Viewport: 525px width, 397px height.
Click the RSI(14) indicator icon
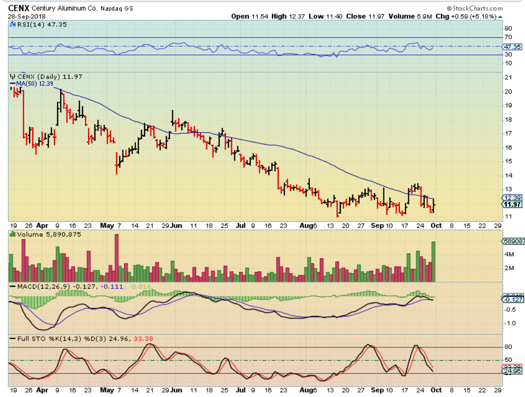pos(13,24)
